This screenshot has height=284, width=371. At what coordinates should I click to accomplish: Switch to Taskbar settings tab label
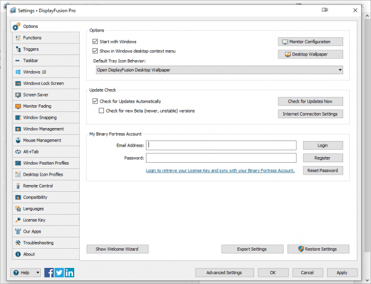[x=30, y=61]
